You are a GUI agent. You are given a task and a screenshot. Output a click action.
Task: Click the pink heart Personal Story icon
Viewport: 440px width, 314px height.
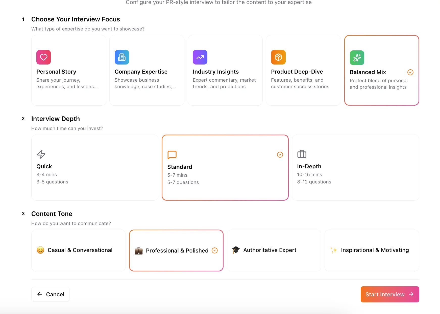point(43,57)
